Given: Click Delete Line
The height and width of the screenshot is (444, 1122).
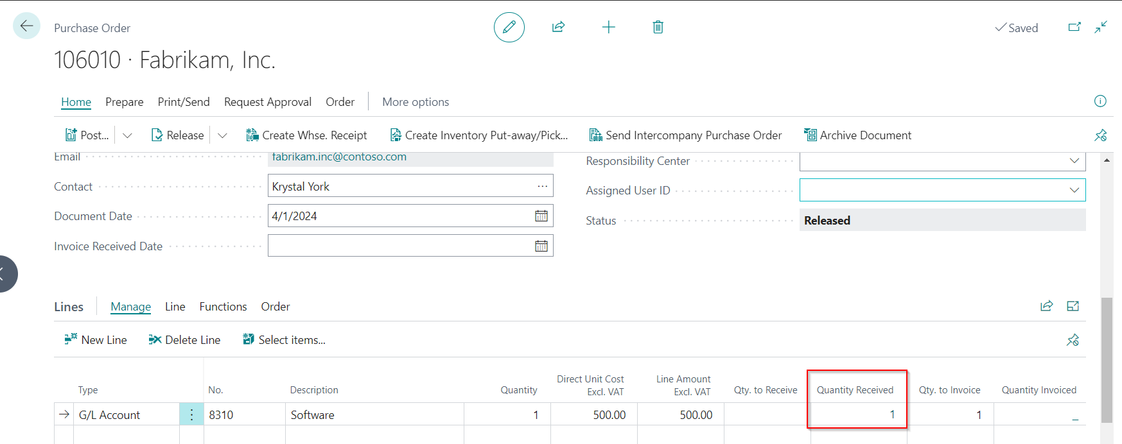Looking at the screenshot, I should [x=184, y=340].
